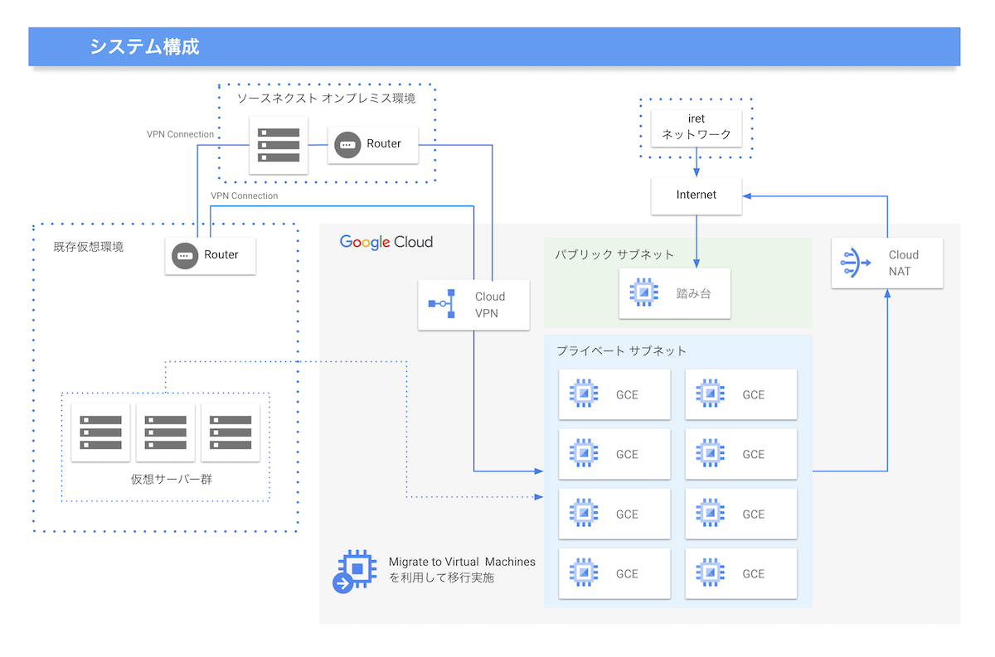Click VPN Connection label left of on-premises server
Viewport: 995px width, 657px height.
pyautogui.click(x=180, y=134)
